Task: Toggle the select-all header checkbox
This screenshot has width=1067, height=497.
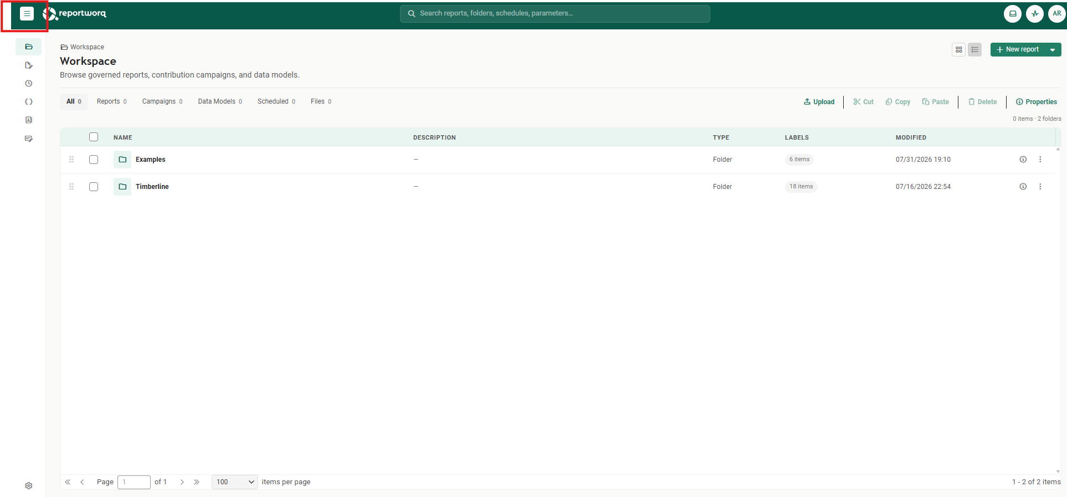Action: (x=94, y=137)
